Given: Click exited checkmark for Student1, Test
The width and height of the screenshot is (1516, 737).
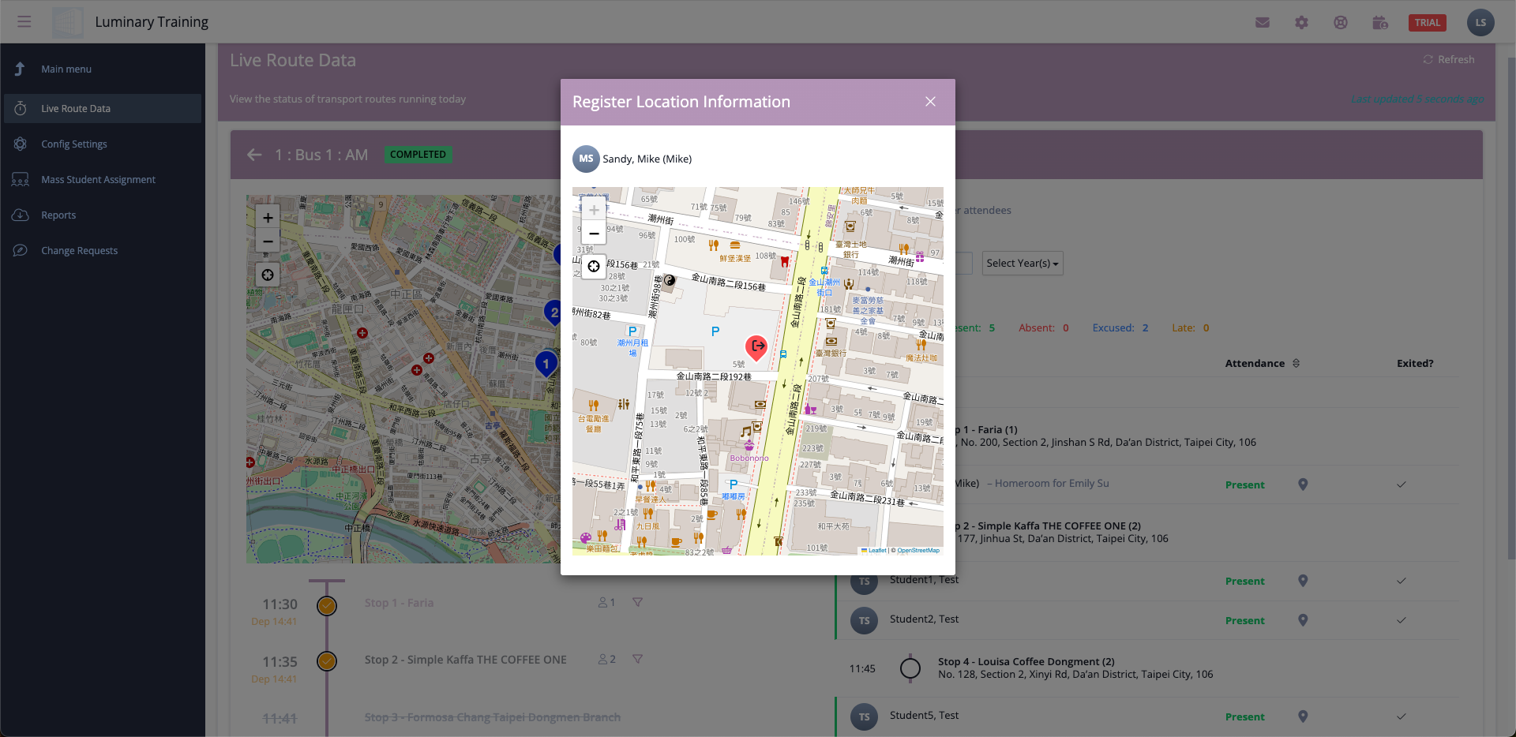Looking at the screenshot, I should (x=1401, y=581).
